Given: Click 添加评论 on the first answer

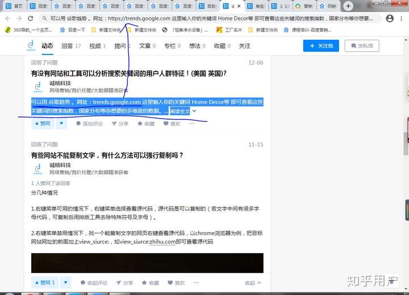Looking at the screenshot, I should point(89,124).
